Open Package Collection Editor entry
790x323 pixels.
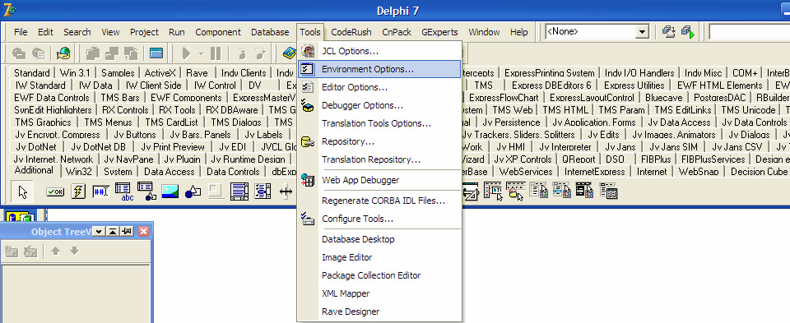click(379, 275)
